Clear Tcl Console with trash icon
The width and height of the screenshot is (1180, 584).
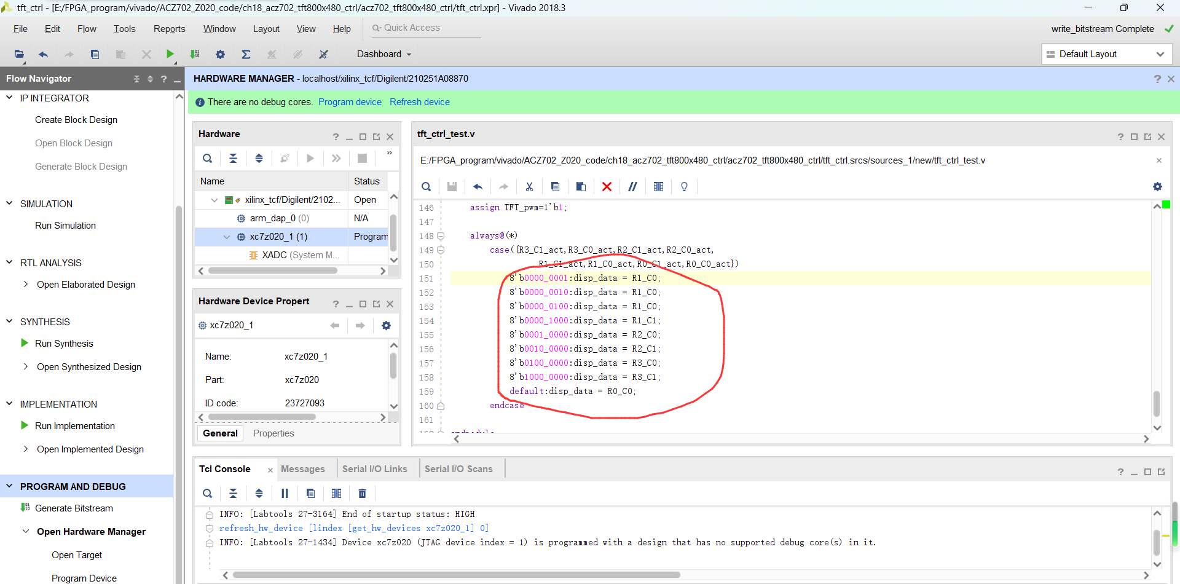click(362, 493)
